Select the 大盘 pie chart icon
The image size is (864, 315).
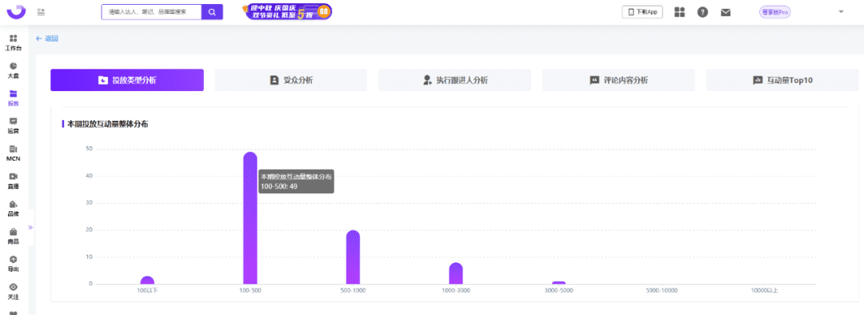pyautogui.click(x=14, y=66)
